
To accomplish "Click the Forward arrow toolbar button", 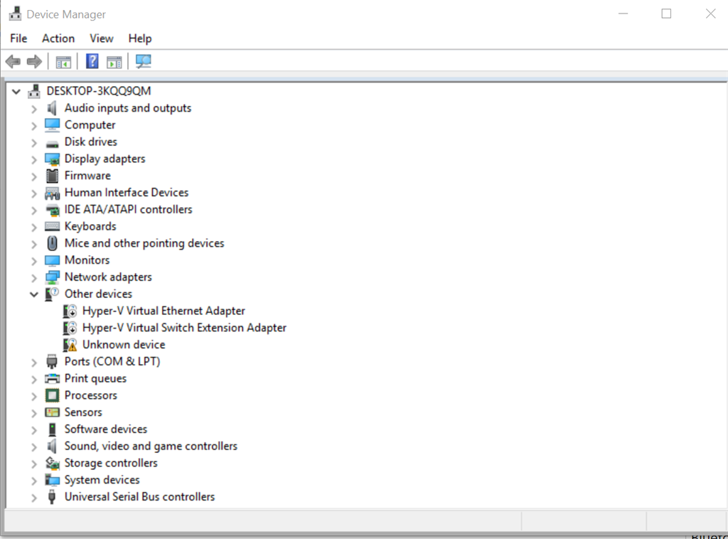I will coord(34,61).
